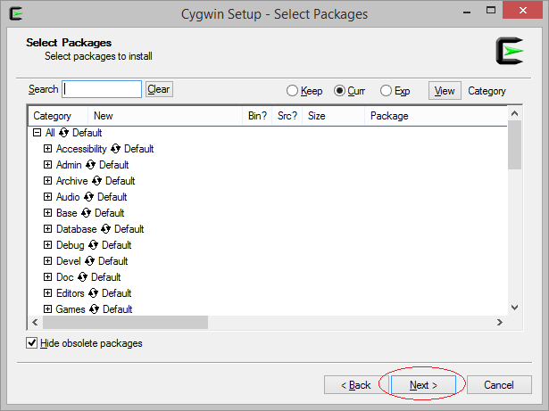Go back with the Back button
The height and width of the screenshot is (411, 549).
356,385
